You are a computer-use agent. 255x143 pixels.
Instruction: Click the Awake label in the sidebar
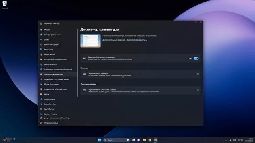tap(47, 40)
